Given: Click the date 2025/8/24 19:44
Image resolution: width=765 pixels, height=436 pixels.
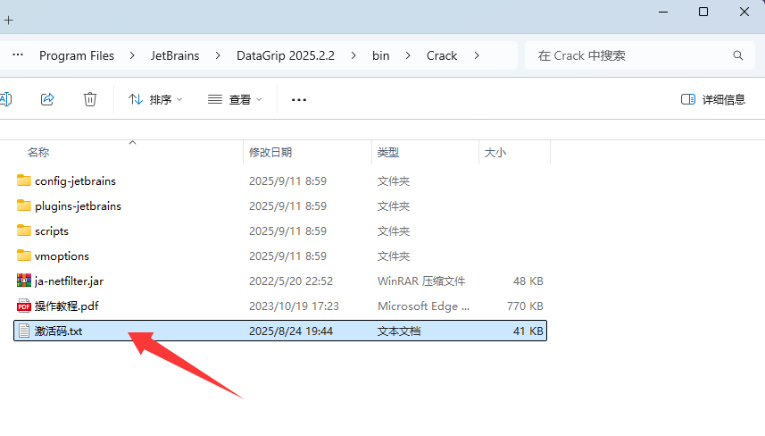Looking at the screenshot, I should click(291, 331).
